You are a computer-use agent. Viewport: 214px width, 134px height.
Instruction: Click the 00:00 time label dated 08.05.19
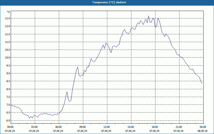pos(203,127)
